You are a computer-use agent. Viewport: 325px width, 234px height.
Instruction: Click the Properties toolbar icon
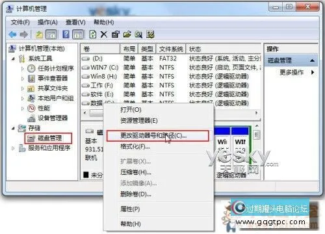click(x=115, y=34)
